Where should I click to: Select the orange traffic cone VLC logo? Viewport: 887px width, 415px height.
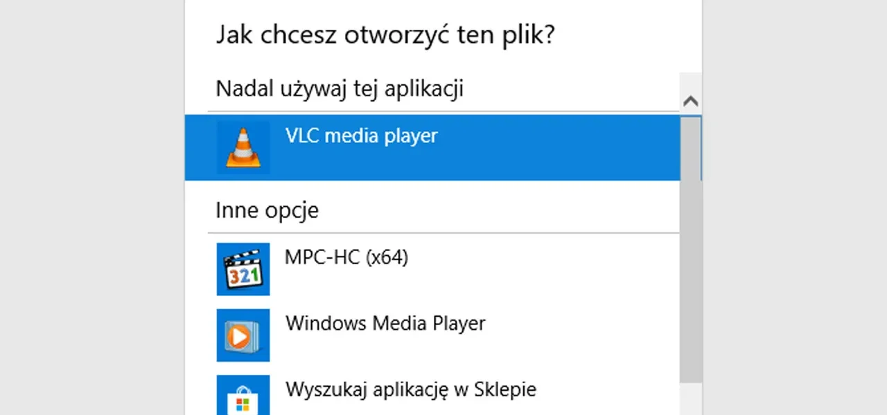tap(243, 147)
